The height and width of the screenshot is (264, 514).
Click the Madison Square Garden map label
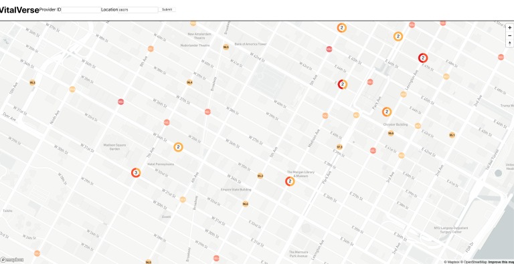(x=114, y=147)
